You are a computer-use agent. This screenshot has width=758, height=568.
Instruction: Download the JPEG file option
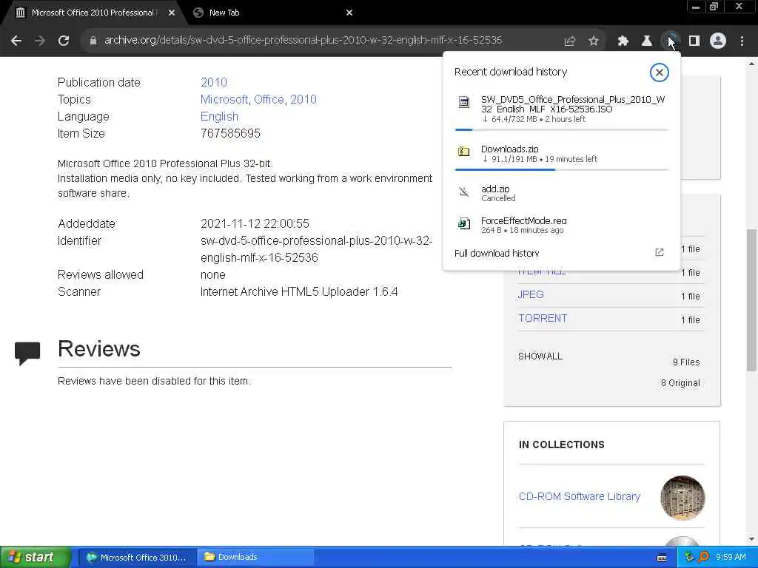pyautogui.click(x=531, y=294)
